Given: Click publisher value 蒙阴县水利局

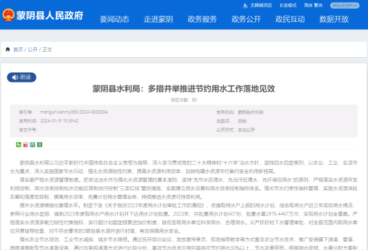Looking at the screenshot, I should pos(251,112).
